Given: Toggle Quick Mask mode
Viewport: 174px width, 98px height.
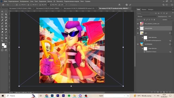Looking at the screenshot, I should (x=2, y=50).
